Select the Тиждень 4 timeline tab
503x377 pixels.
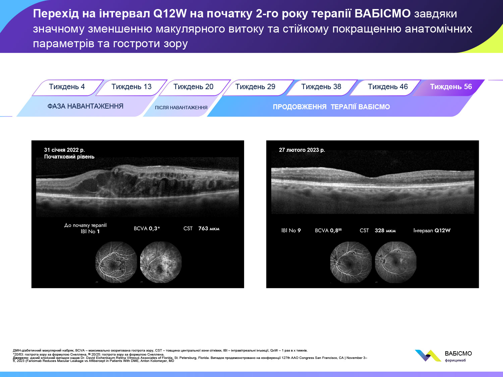[x=67, y=87]
